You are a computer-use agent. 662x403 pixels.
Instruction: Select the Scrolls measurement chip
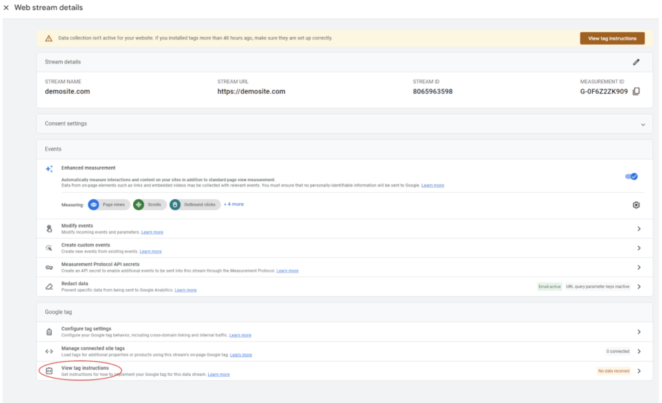tap(149, 204)
